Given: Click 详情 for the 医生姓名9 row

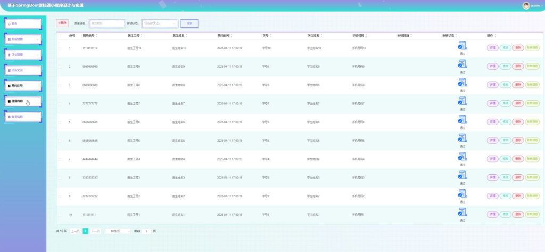Looking at the screenshot, I should pos(492,66).
